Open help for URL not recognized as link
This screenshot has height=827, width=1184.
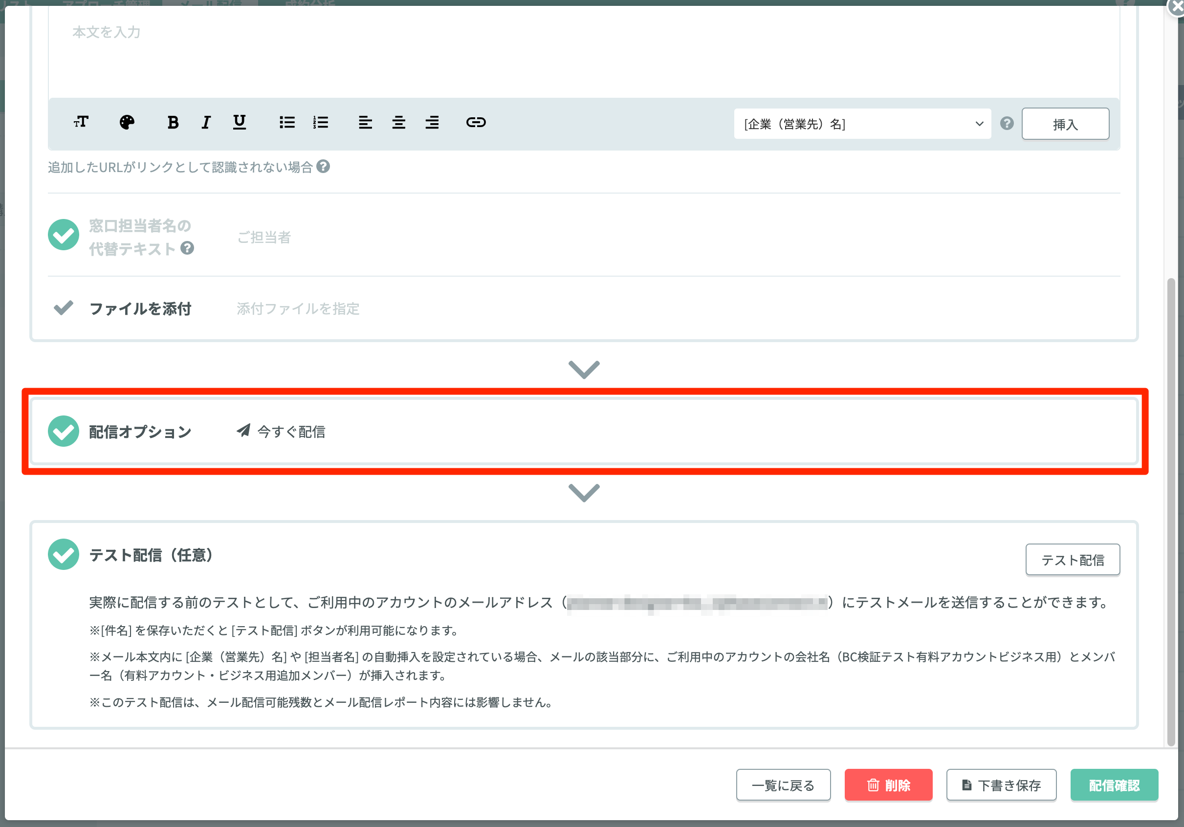[323, 167]
